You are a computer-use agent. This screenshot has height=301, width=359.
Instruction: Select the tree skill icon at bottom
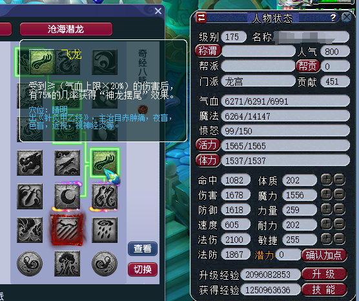(67, 264)
